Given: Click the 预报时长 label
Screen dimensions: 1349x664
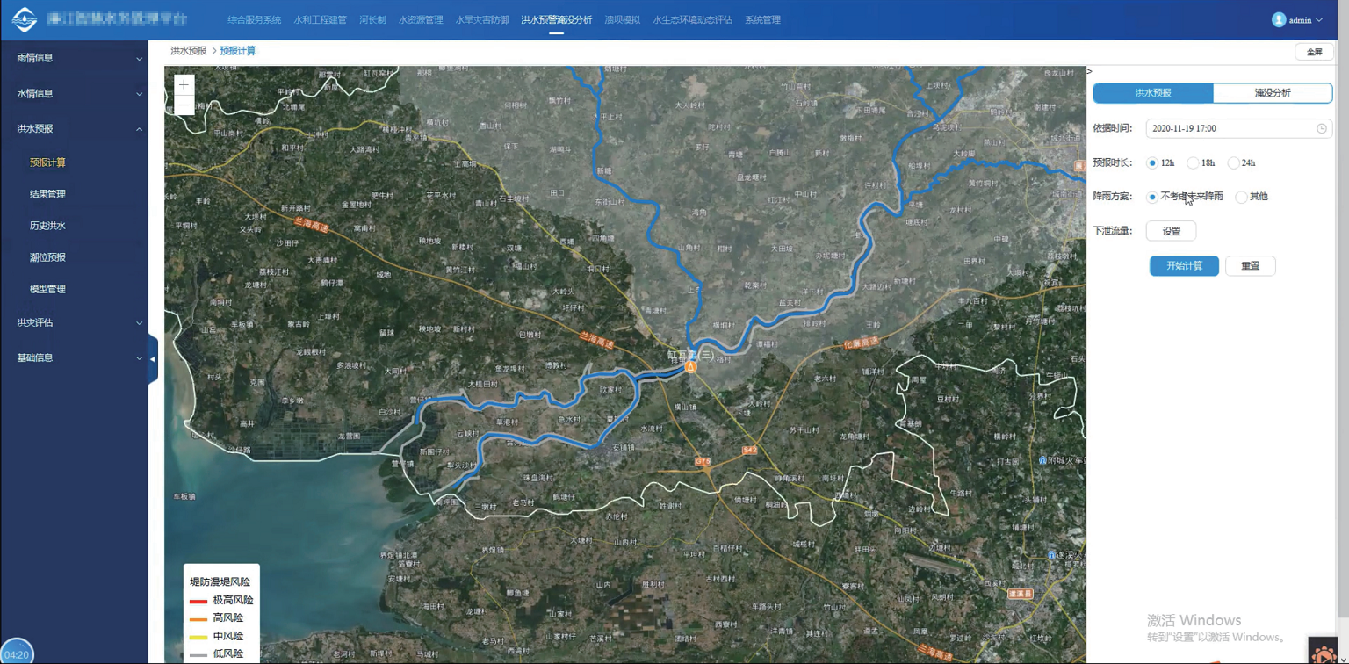Looking at the screenshot, I should pos(1113,162).
